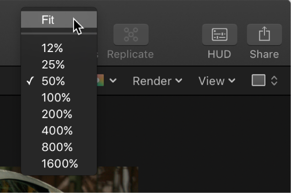Click the gray square swatch
Image resolution: width=291 pixels, height=193 pixels.
tap(259, 81)
